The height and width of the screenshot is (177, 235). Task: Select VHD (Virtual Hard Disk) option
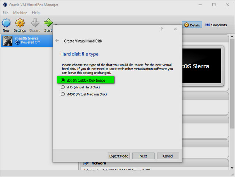[x=80, y=87]
